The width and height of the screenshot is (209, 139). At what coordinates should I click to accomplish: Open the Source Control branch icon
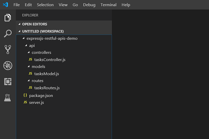[x=8, y=50]
